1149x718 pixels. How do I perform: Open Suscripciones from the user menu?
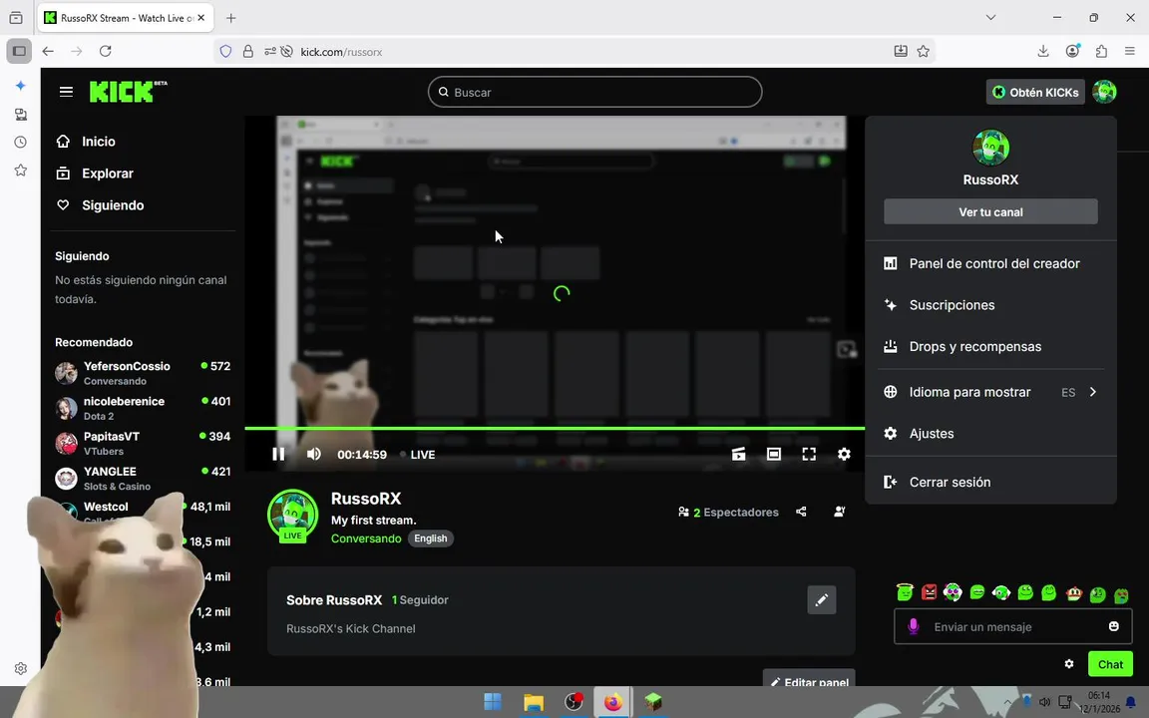[x=990, y=305]
